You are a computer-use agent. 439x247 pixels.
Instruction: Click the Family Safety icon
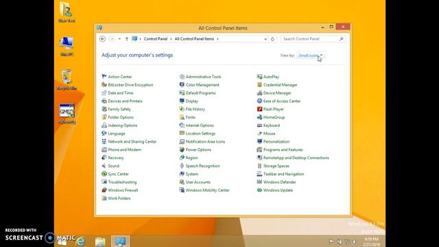[104, 109]
